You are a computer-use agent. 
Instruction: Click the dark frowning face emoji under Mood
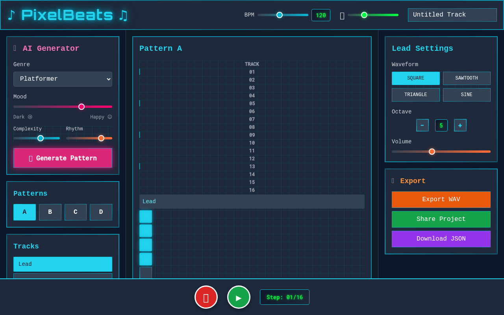30,117
